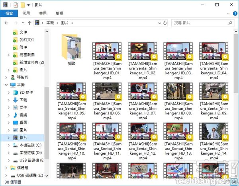239x186 pixels.
Task: Open the 擷取 folder
Action: [72, 50]
